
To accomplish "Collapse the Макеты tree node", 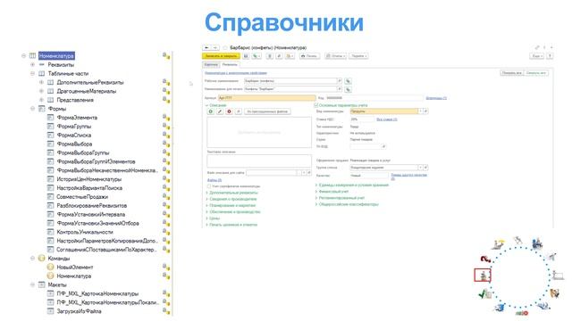I will point(32,284).
